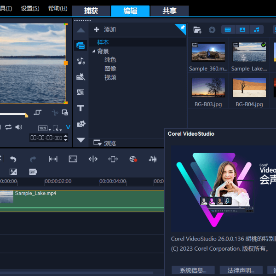Image resolution: width=276 pixels, height=276 pixels.
Task: Open the crop mode selector dropdown
Action: point(57,128)
